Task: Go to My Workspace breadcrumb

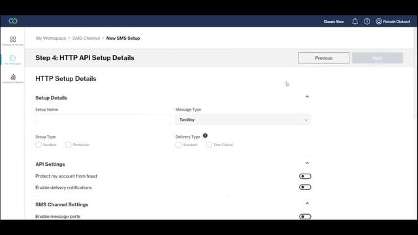Action: 51,38
